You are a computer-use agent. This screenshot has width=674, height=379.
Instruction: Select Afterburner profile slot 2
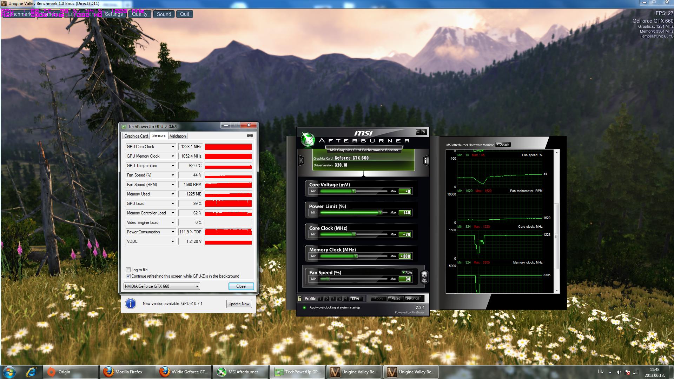coord(327,299)
